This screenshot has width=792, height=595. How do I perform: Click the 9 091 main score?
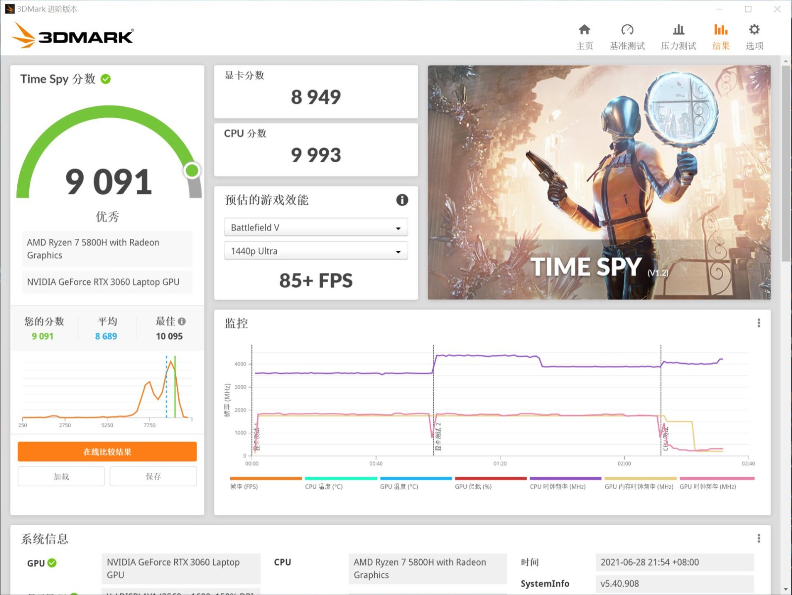[108, 182]
